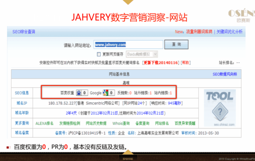Click the 更新下载20140116 link
The image size is (255, 161).
(x=161, y=63)
